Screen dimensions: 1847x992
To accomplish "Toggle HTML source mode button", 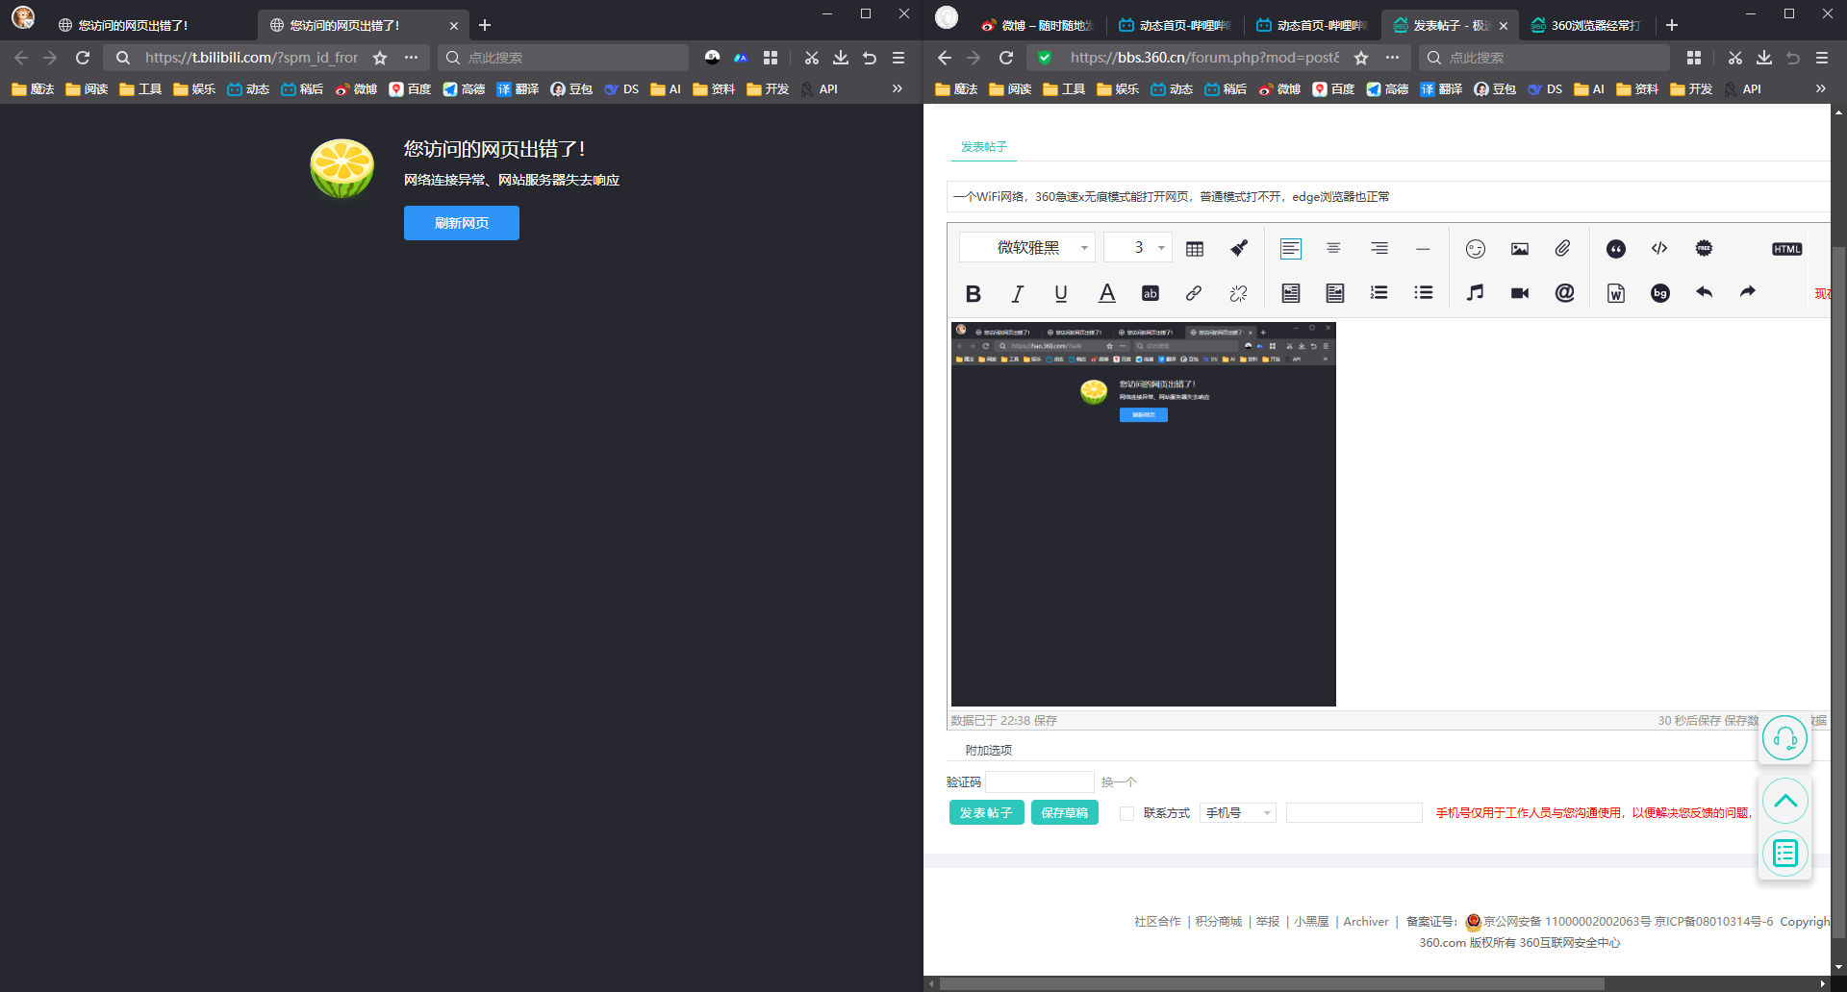I will pyautogui.click(x=1786, y=249).
